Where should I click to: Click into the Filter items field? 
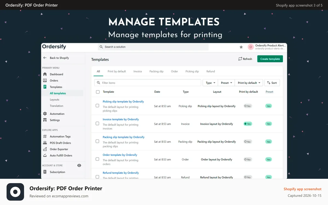click(148, 83)
